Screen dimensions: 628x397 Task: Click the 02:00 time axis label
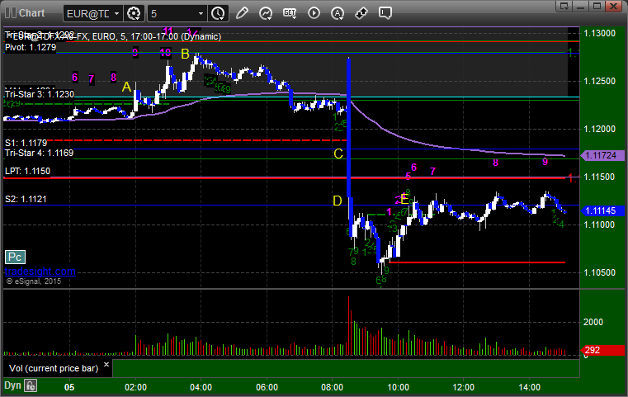[136, 387]
